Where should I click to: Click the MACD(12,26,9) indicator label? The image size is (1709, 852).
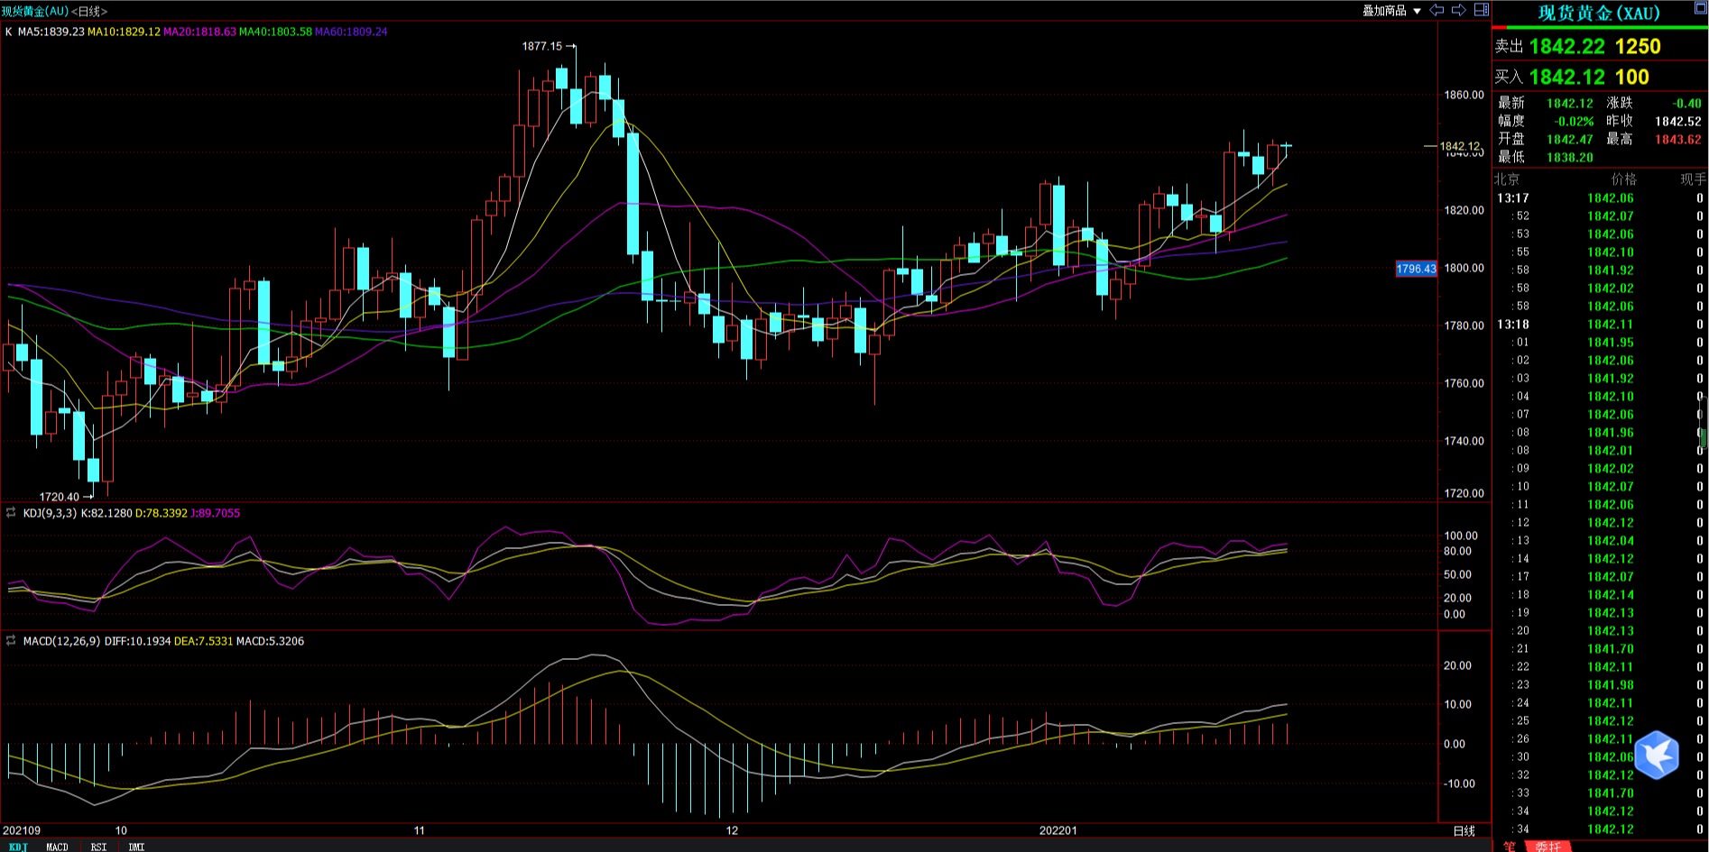point(61,641)
